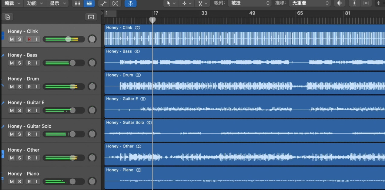Switch to the grid view icon
385x190 pixels.
pos(77,3)
